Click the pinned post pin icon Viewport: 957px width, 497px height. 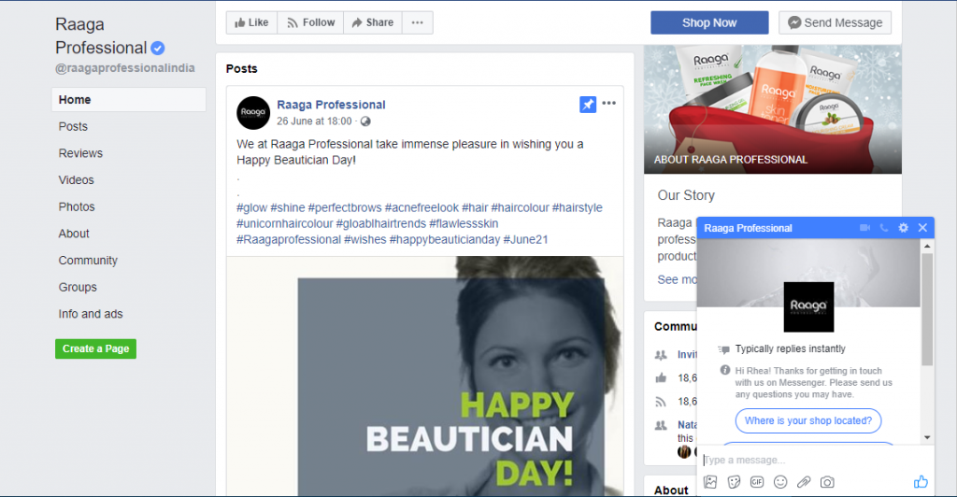(x=588, y=105)
